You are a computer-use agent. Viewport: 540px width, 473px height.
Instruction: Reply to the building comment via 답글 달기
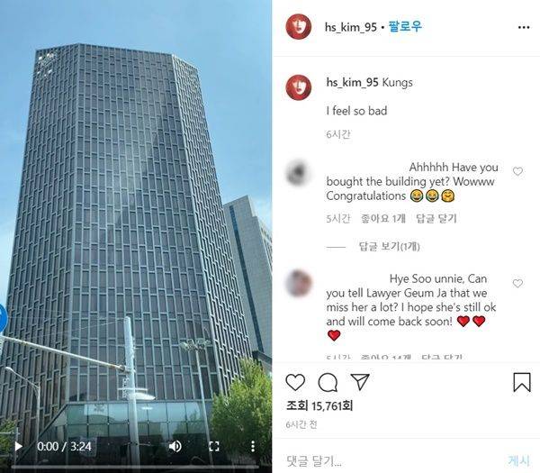tap(436, 218)
